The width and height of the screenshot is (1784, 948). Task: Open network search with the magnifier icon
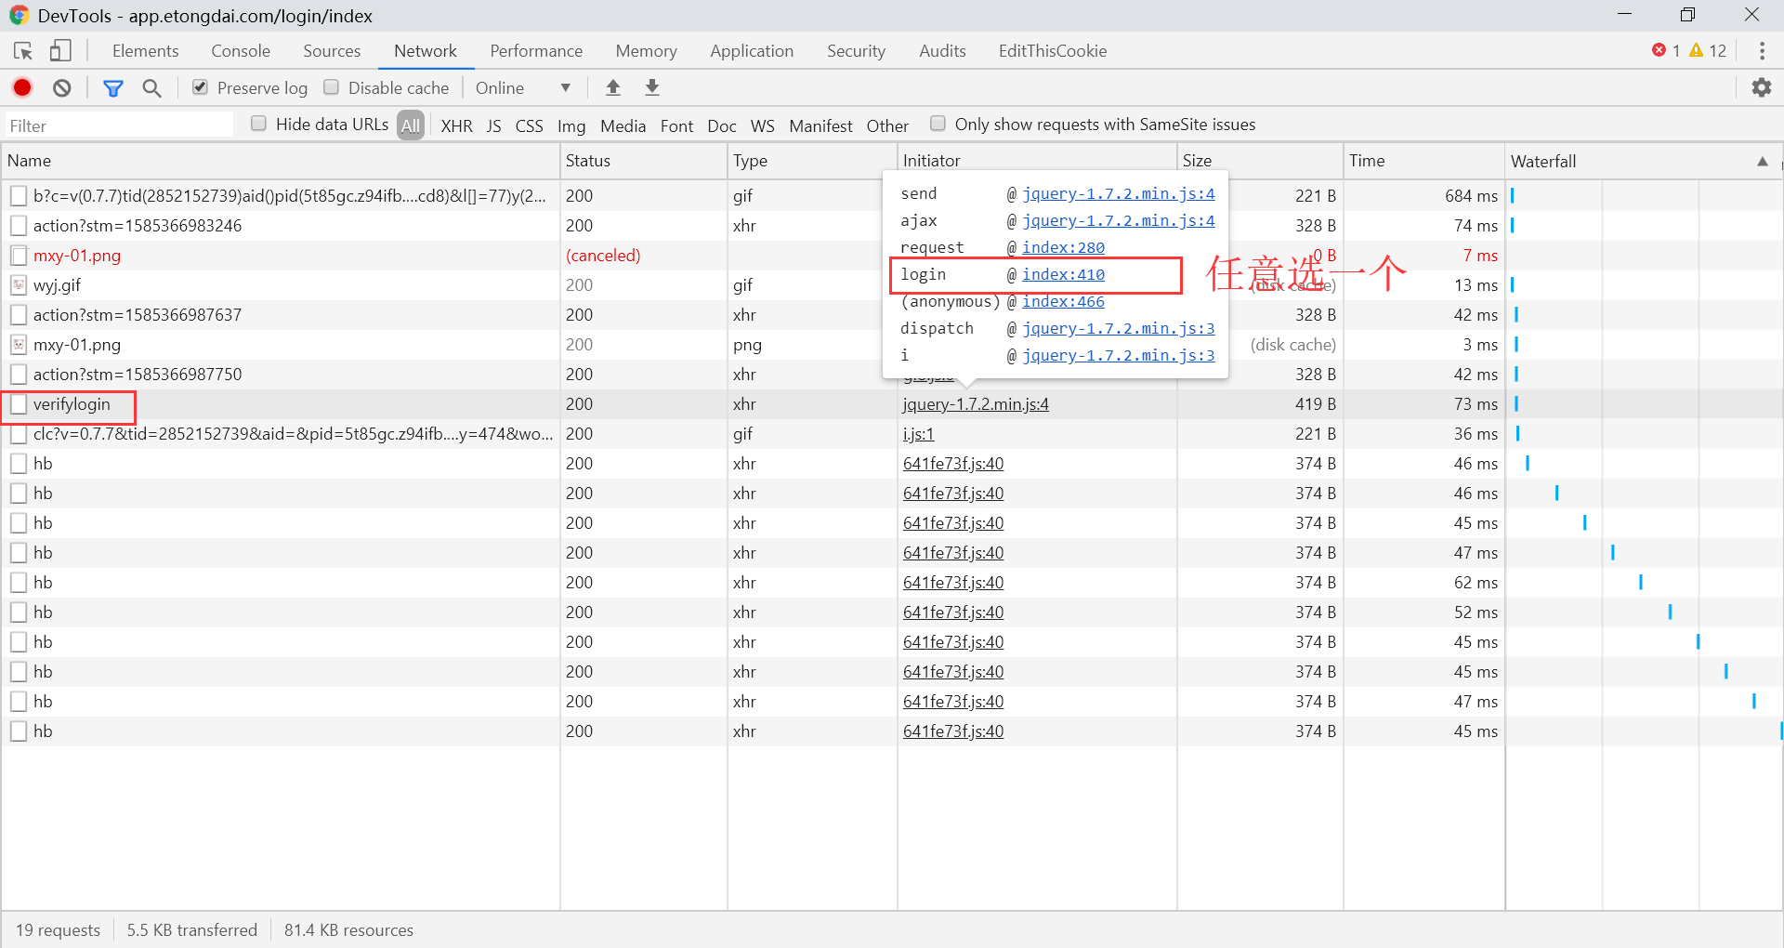151,87
